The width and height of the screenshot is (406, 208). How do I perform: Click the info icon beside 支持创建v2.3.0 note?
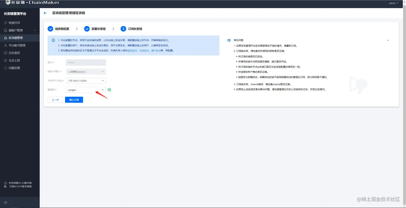pos(6,183)
